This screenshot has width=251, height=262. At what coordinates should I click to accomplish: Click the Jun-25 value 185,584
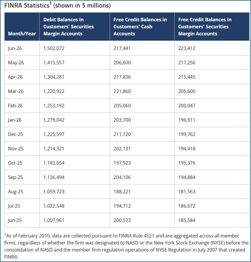[x=187, y=220]
